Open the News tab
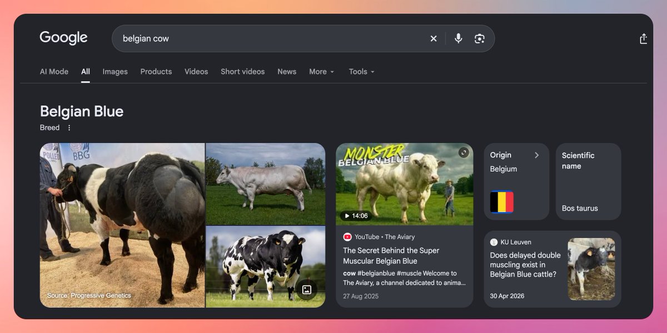Viewport: 667px width, 333px height. coord(287,72)
